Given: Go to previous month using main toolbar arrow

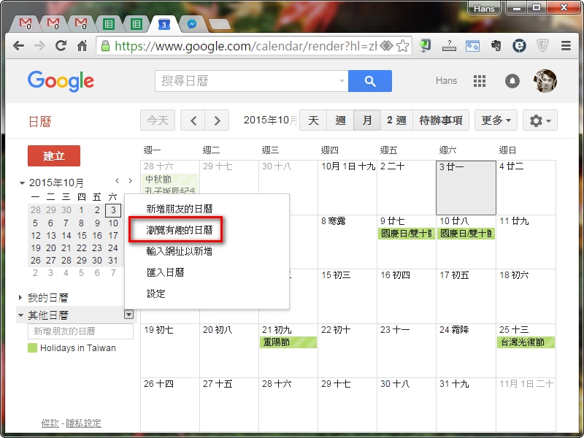Looking at the screenshot, I should [x=193, y=120].
